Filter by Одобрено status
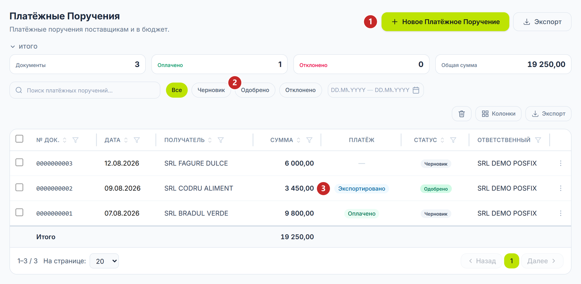Viewport: 581px width, 284px height. coord(255,90)
